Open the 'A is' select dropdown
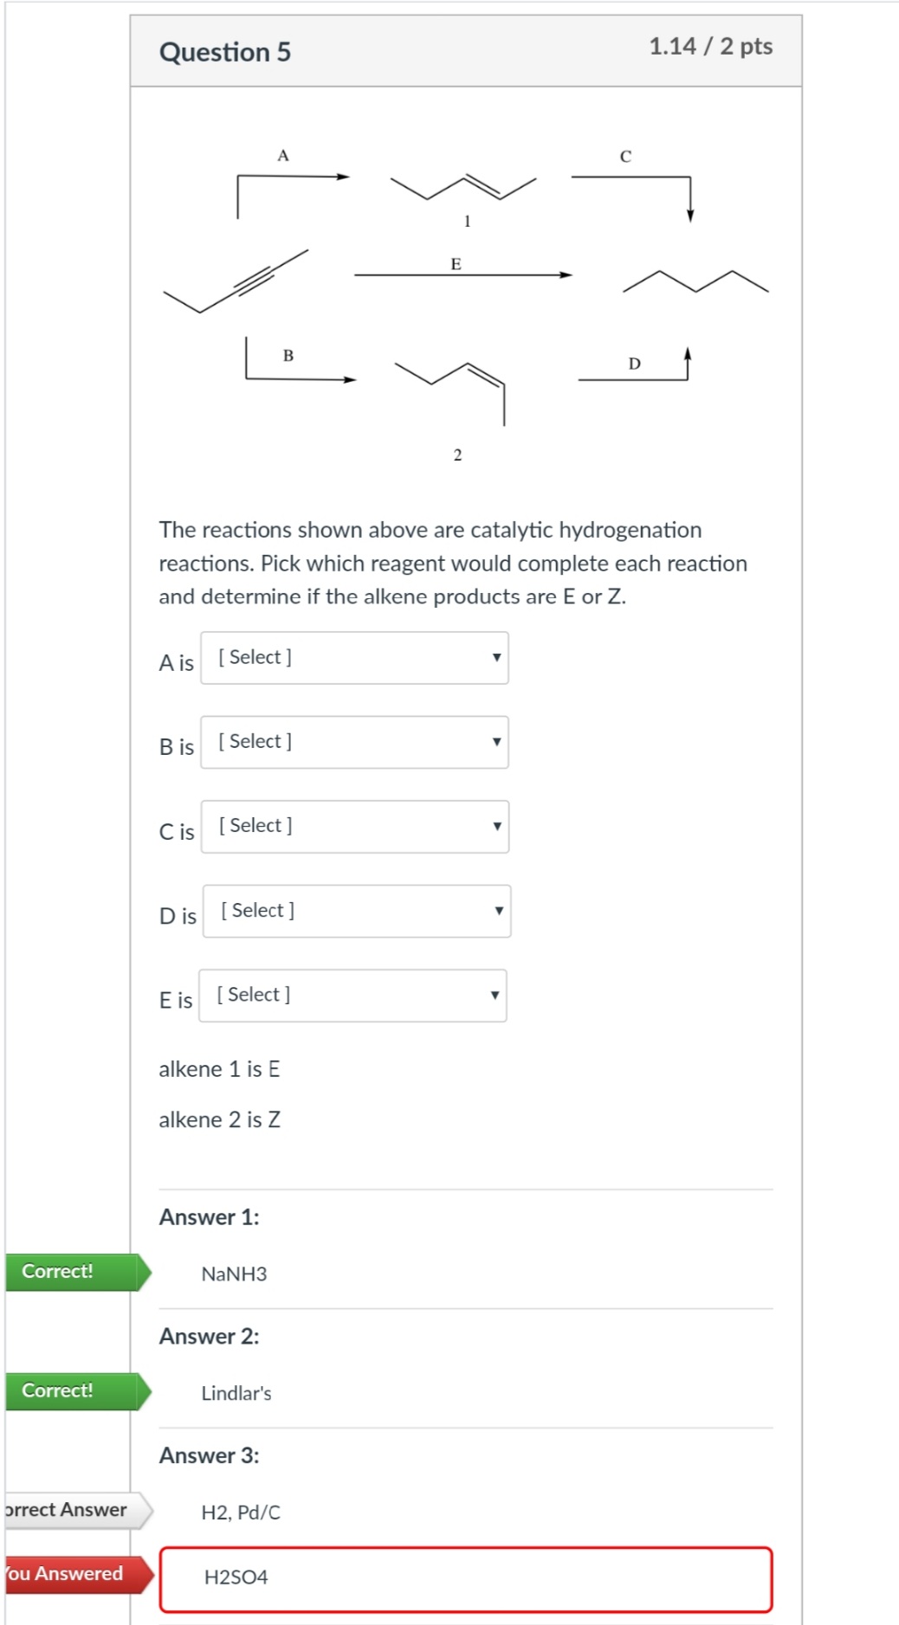The width and height of the screenshot is (899, 1625). (x=354, y=658)
